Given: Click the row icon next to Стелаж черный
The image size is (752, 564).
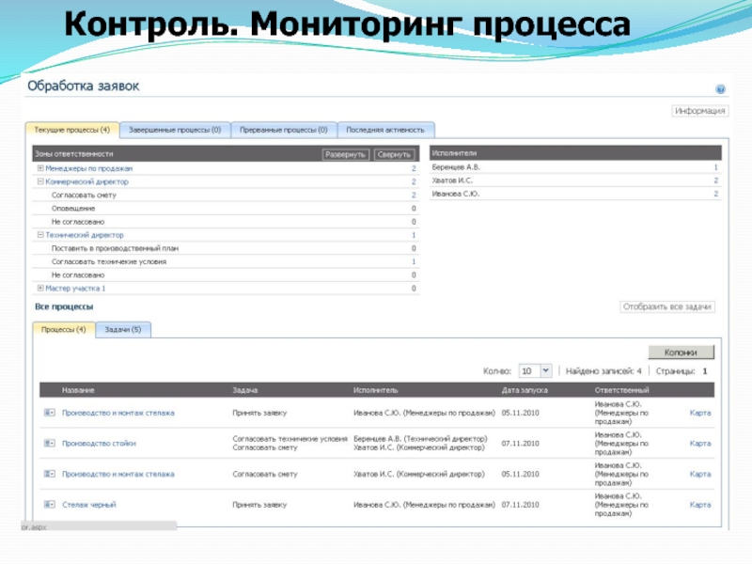Looking at the screenshot, I should tap(49, 505).
